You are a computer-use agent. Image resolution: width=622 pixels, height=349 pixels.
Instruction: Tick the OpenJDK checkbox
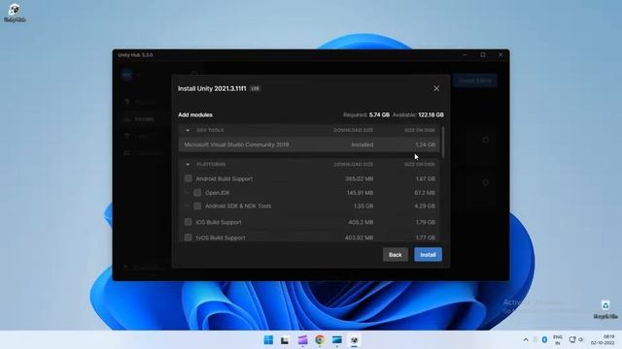pos(197,193)
